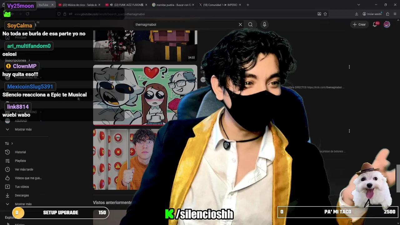This screenshot has height=225, width=400.
Task: Click the page vertical scrollbar thumb
Action: (x=398, y=178)
